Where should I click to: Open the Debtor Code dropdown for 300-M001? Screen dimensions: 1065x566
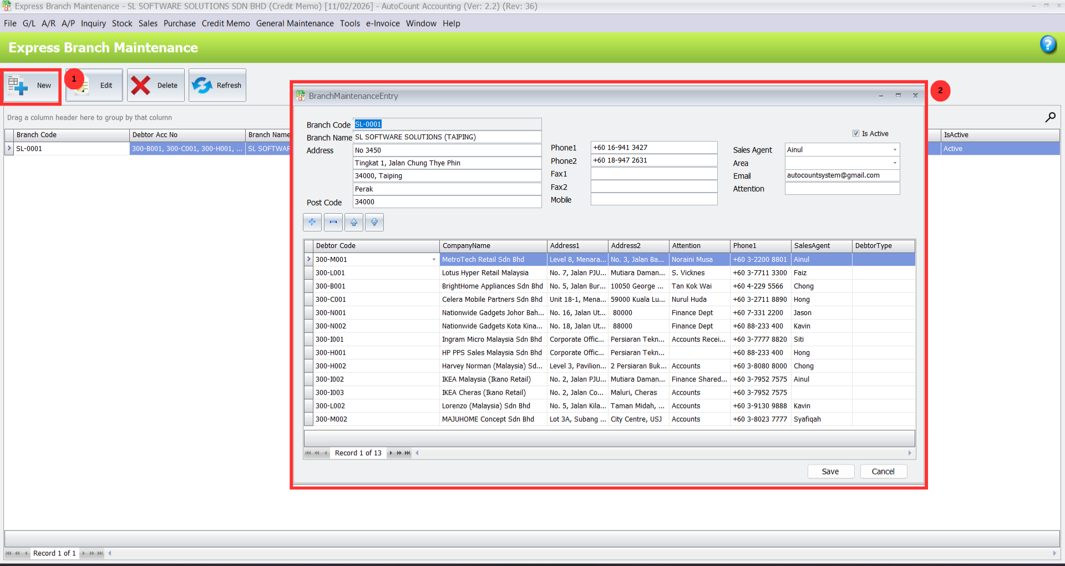pos(433,259)
